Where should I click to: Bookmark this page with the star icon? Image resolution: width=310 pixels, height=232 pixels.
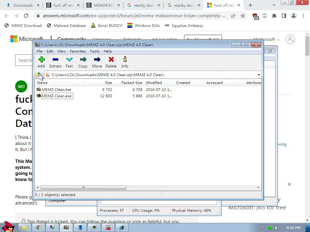pos(243,16)
